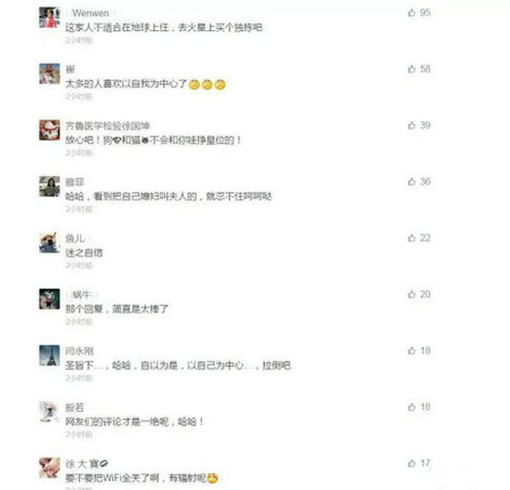Click thumbs-up icon on 蜗牛's comment

[412, 294]
